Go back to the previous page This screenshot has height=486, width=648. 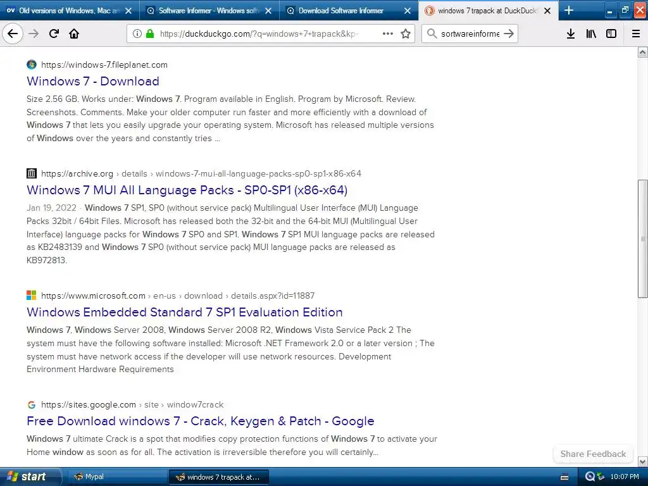(x=13, y=34)
